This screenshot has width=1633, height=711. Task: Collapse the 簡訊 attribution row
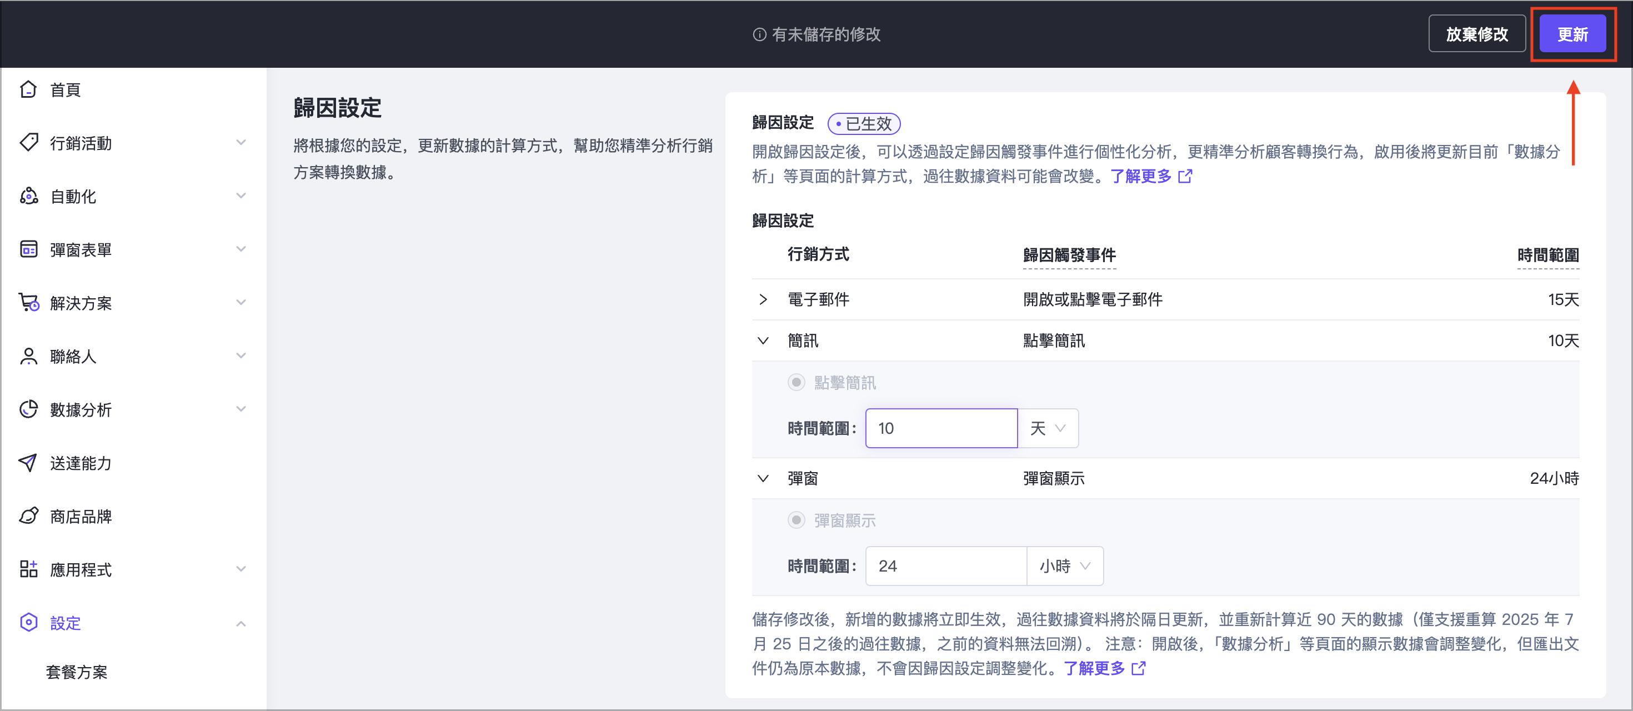[763, 341]
